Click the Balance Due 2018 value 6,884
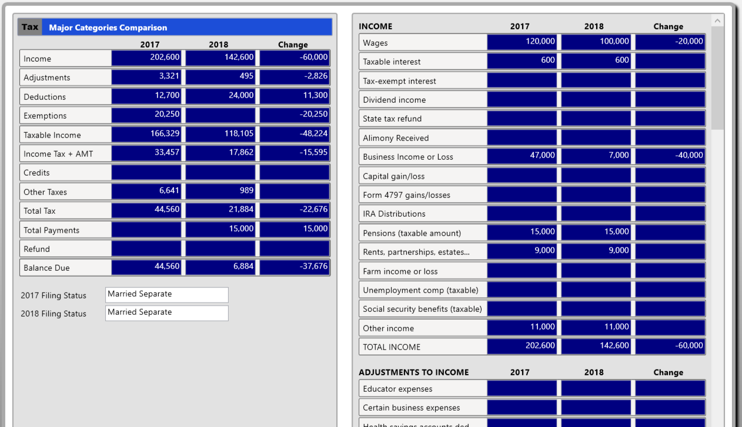 [220, 267]
